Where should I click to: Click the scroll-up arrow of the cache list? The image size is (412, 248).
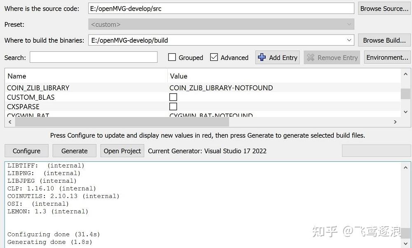[405, 75]
